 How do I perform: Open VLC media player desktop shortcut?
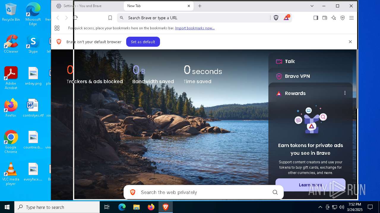(11, 174)
